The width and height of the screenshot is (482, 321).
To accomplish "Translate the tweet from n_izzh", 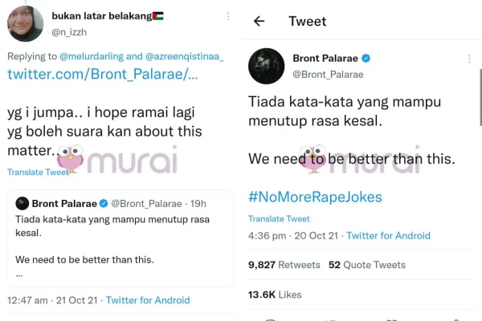I will click(x=38, y=172).
